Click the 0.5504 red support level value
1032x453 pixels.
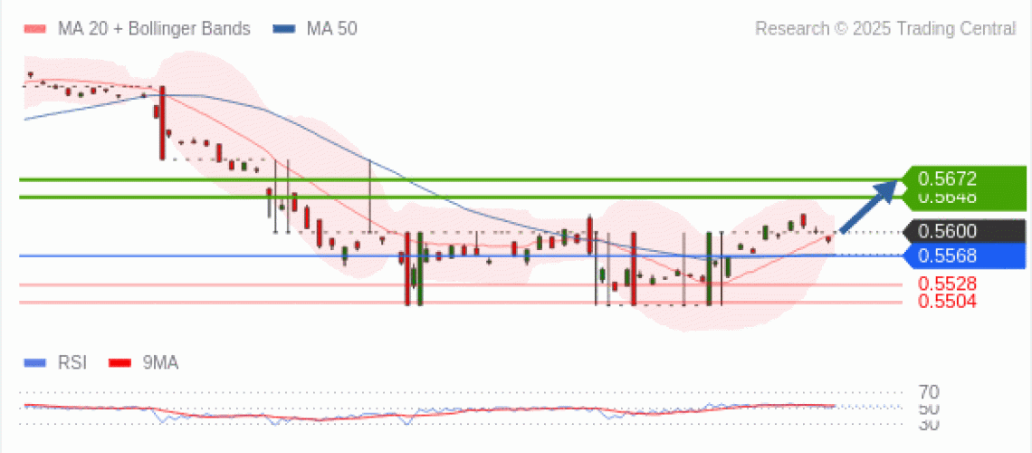(947, 302)
